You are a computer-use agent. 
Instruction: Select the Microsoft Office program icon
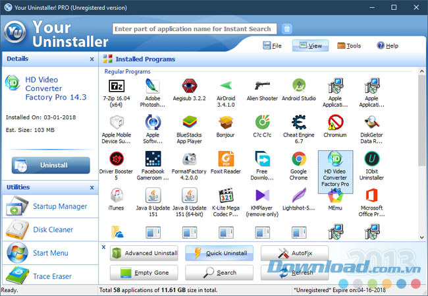point(372,195)
